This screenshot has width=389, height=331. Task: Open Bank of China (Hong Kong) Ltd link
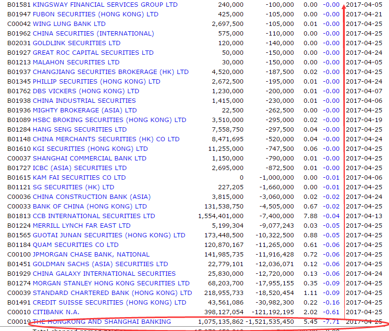90,207
